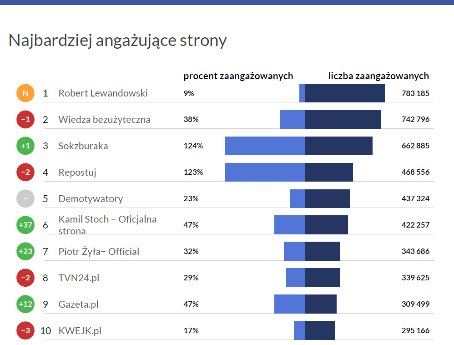Click the orange N badge beside Robert Lewandowski
Image resolution: width=454 pixels, height=345 pixels.
pos(25,93)
